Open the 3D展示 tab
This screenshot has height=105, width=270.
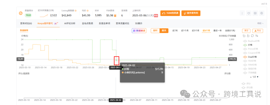(x=138, y=23)
